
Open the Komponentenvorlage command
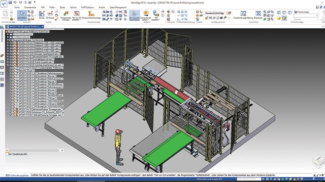91,15
